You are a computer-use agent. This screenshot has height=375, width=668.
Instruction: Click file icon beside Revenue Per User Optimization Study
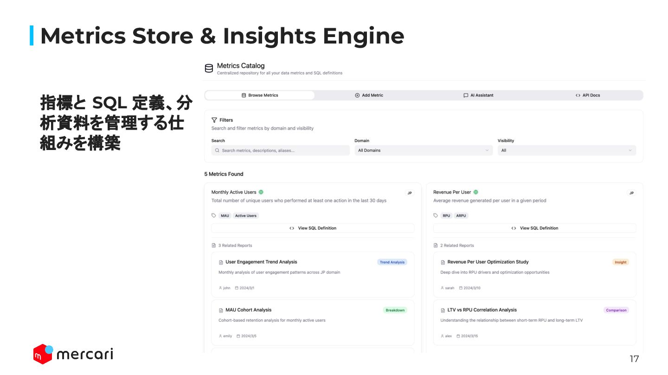click(x=443, y=262)
